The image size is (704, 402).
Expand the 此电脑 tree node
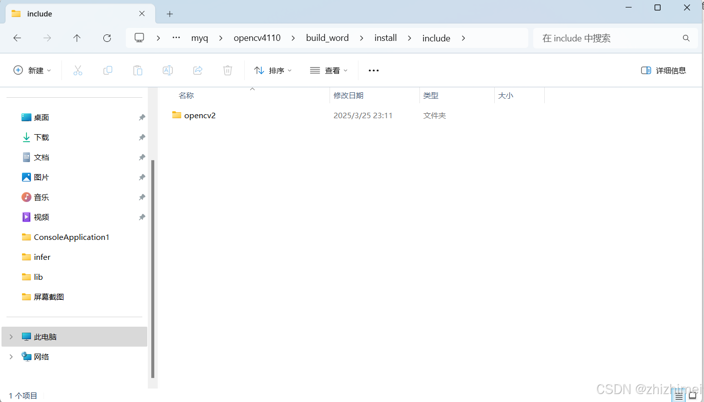tap(11, 337)
